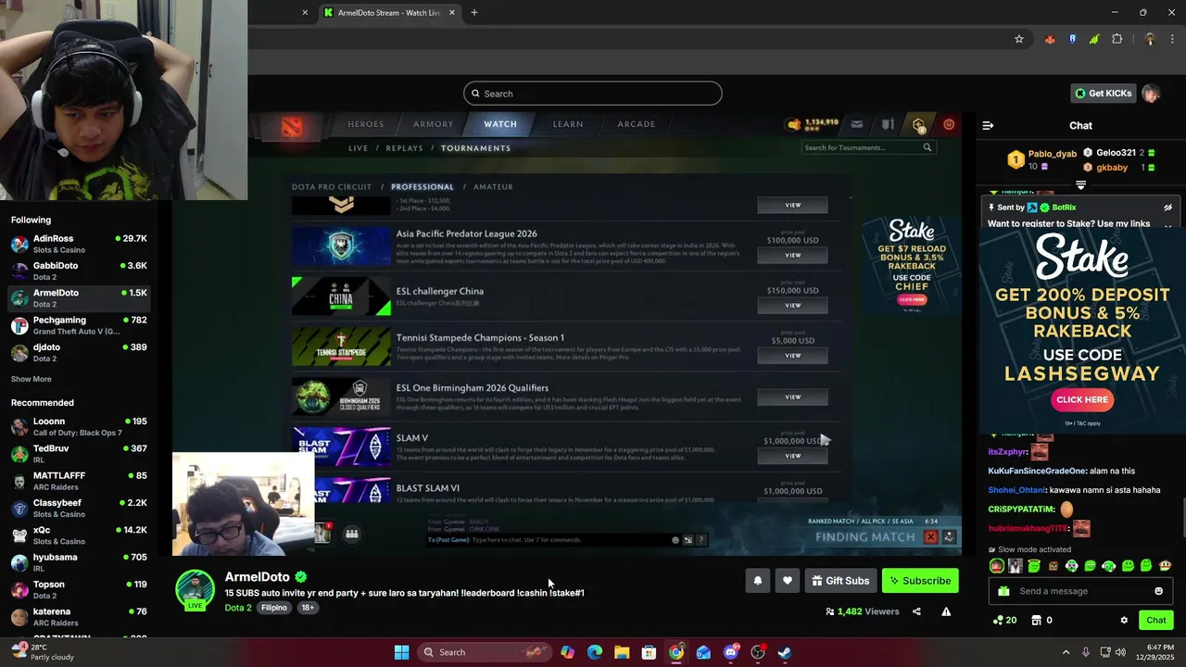1186x667 pixels.
Task: Open volume control in system tray
Action: [x=1121, y=652]
